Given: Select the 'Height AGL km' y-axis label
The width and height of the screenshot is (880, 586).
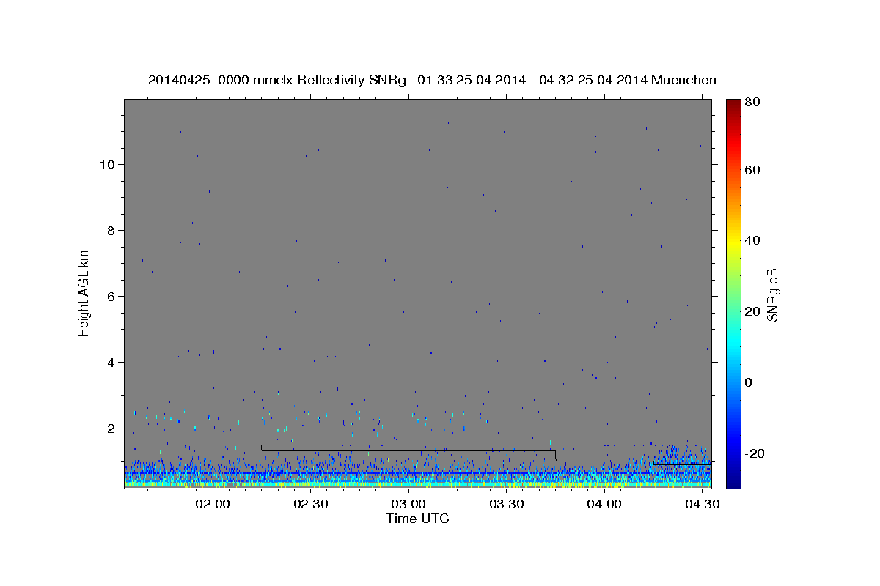Looking at the screenshot, I should point(84,293).
